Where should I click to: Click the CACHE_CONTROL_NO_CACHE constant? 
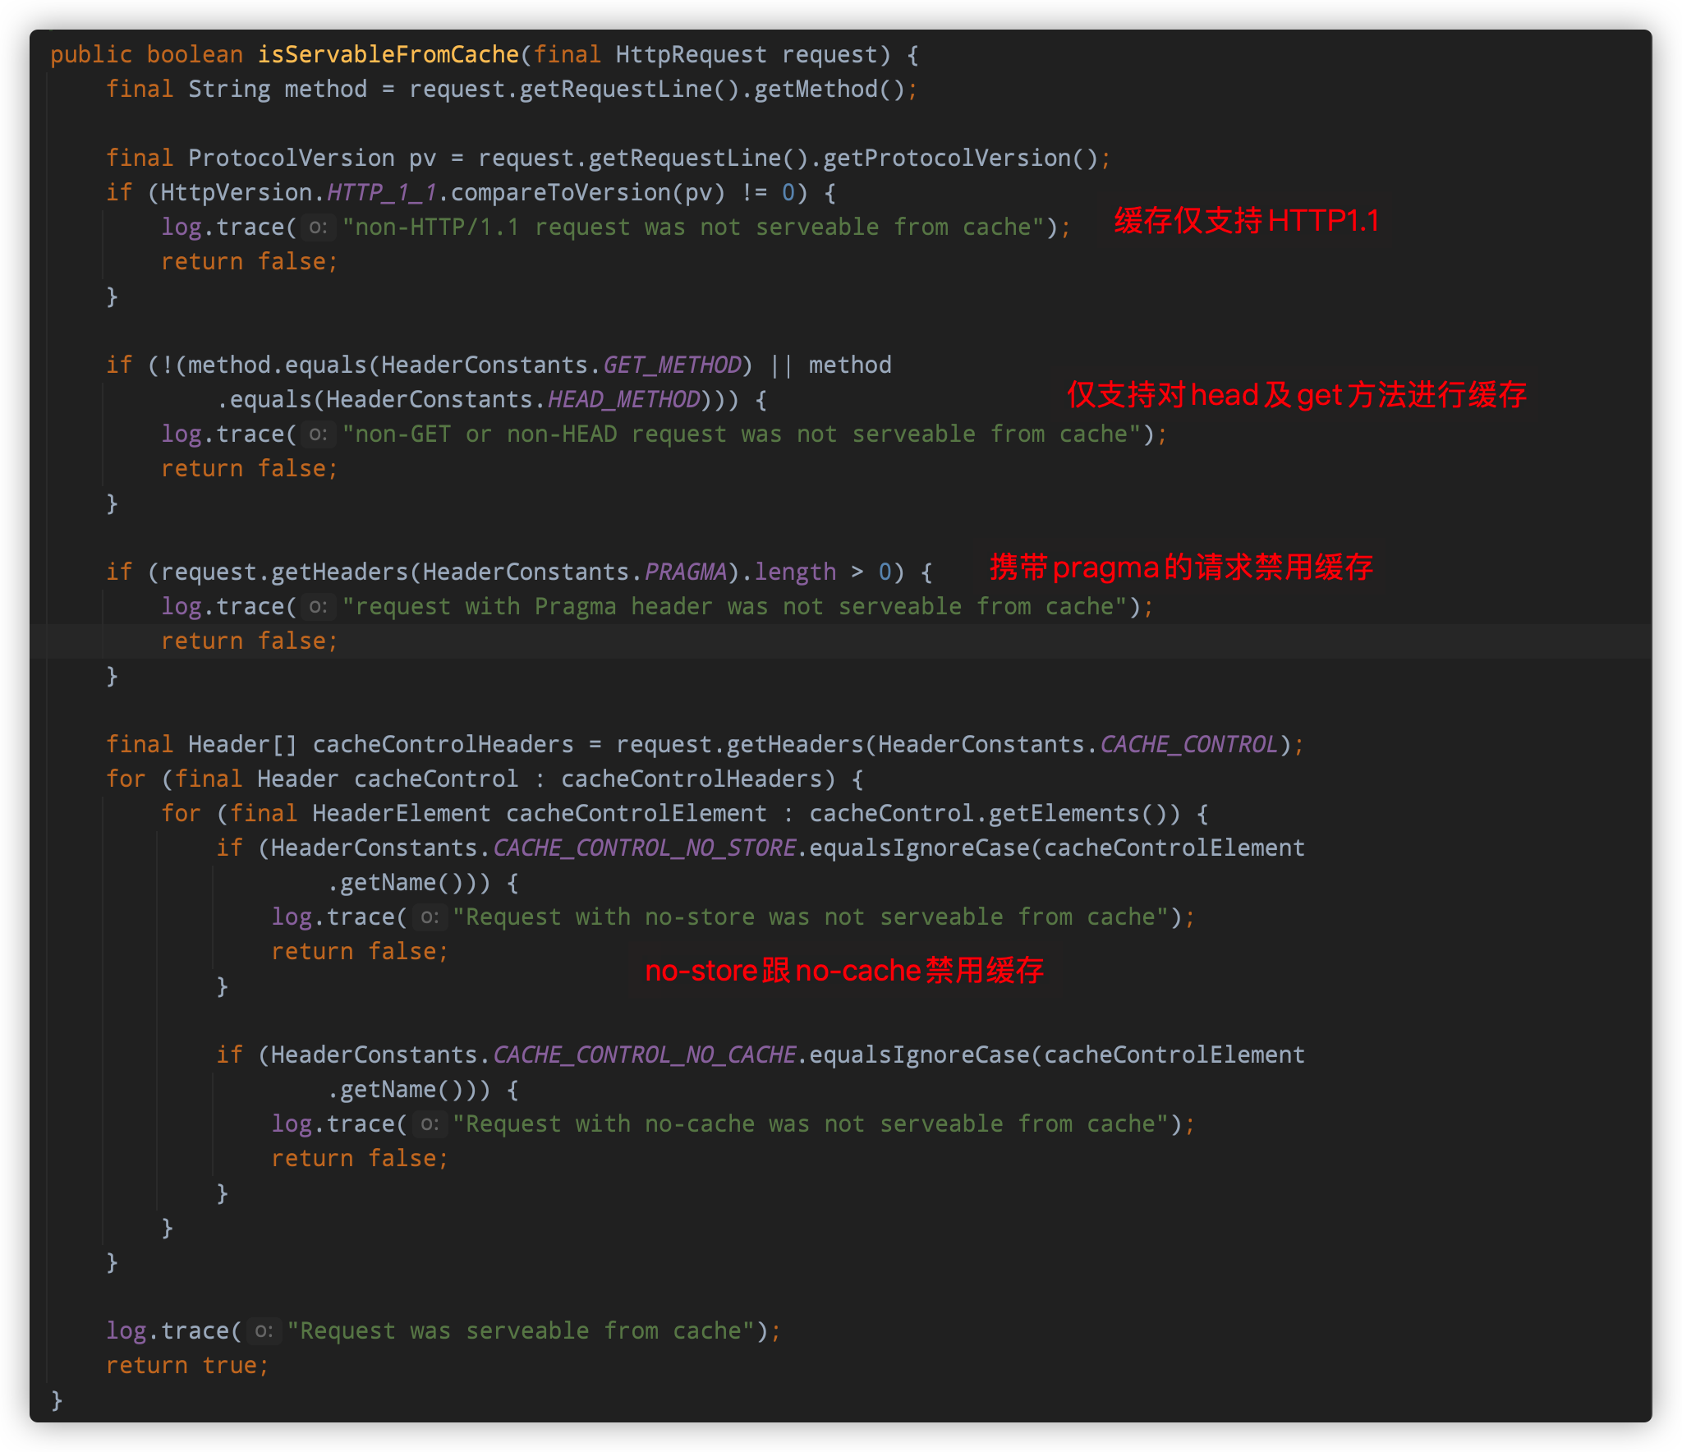644,1055
